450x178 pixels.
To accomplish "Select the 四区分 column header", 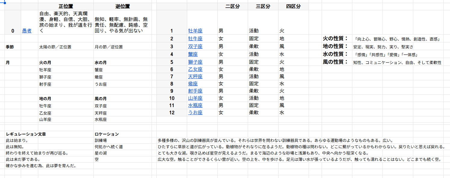I will point(294,7).
